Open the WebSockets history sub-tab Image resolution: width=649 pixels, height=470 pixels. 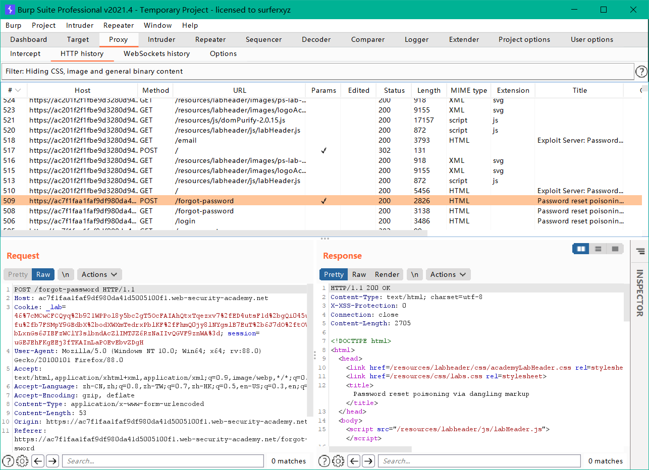157,53
